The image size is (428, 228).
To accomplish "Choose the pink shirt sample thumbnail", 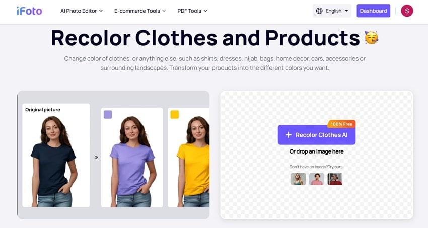I will (317, 179).
